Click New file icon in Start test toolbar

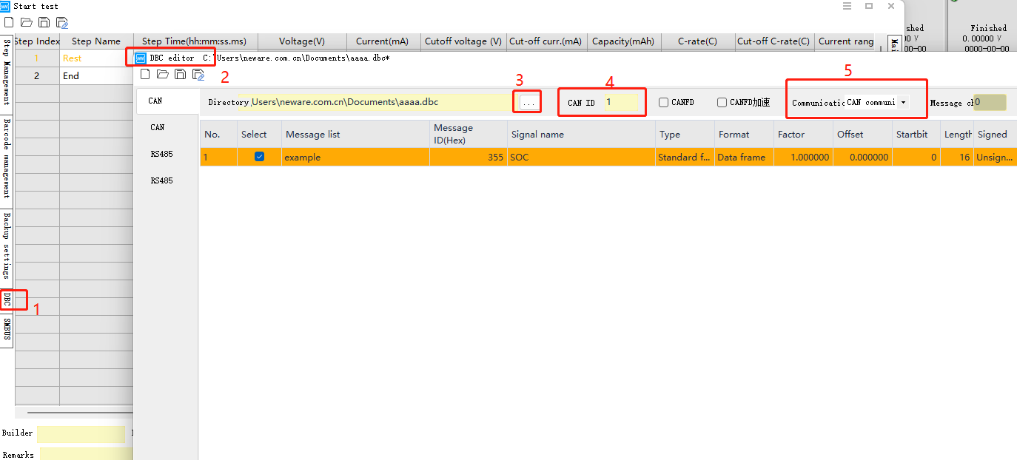[x=9, y=23]
